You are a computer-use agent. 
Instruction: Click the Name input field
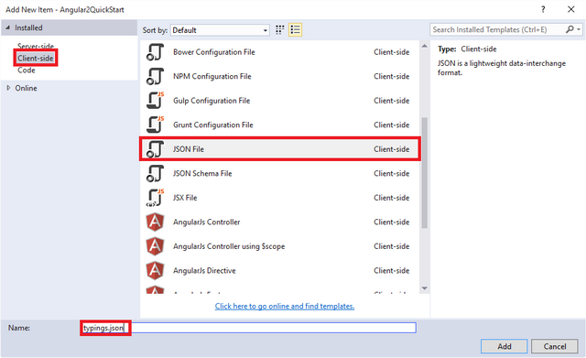248,328
